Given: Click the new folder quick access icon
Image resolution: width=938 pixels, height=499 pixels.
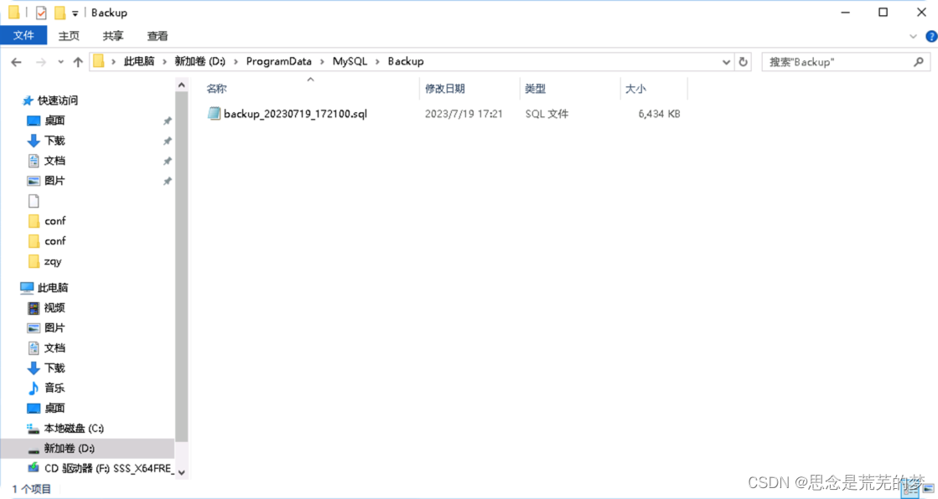Looking at the screenshot, I should click(x=60, y=12).
